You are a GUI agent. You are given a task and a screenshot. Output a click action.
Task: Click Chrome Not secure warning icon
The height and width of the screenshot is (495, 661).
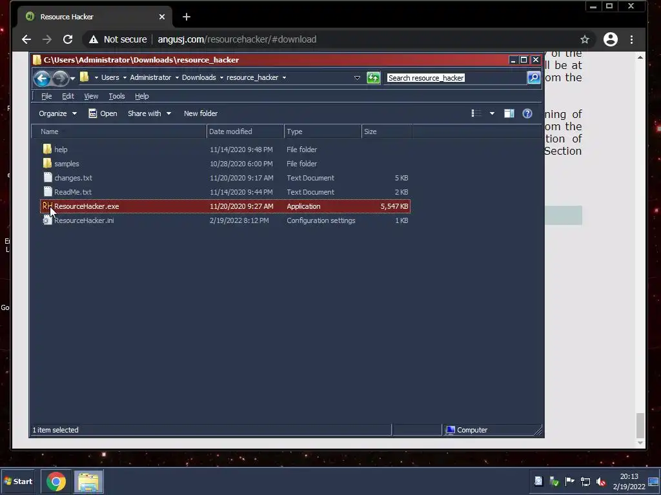[93, 39]
